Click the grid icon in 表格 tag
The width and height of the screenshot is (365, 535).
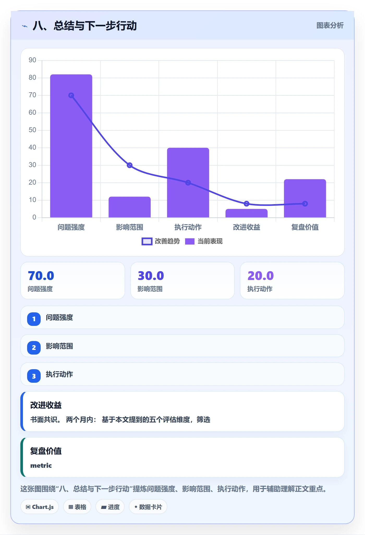click(71, 507)
